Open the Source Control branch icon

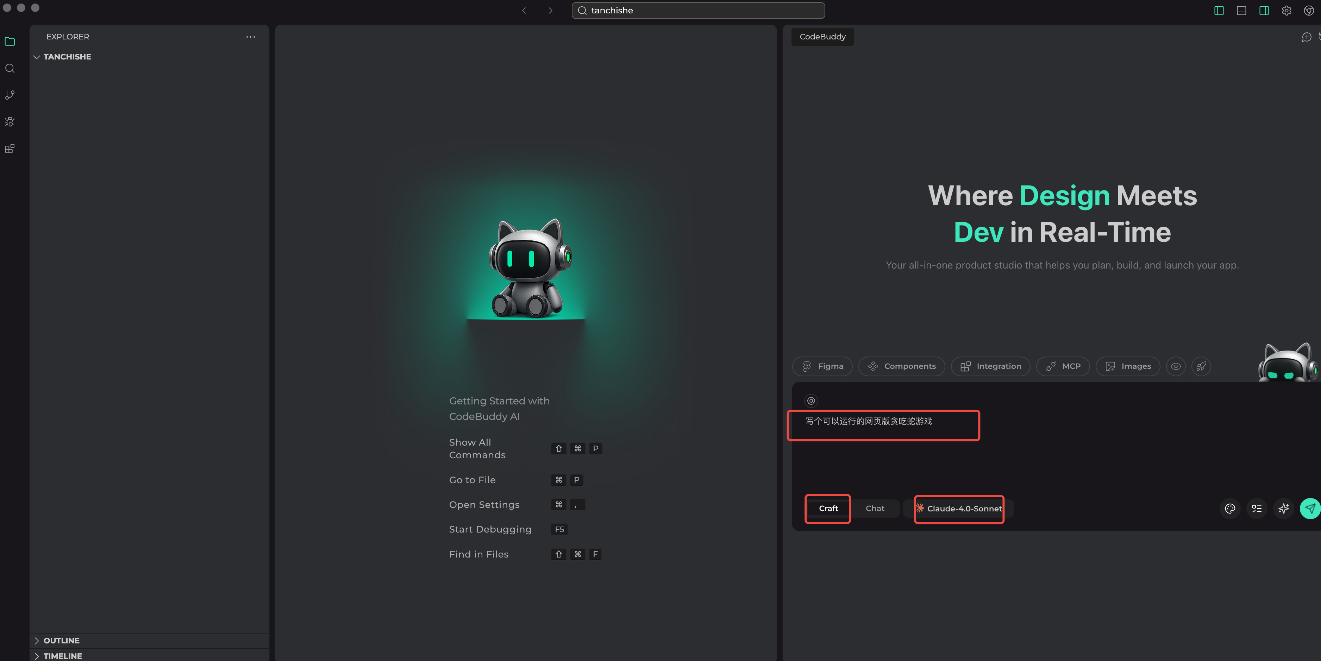10,95
